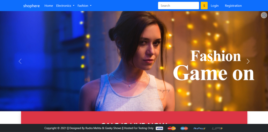Click the Visa payment icon in footer
Screen dimensions: 268x132
[159, 128]
